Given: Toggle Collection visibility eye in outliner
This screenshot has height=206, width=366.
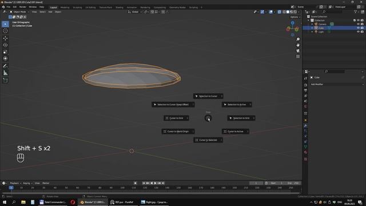Looking at the screenshot, I should click(359, 21).
